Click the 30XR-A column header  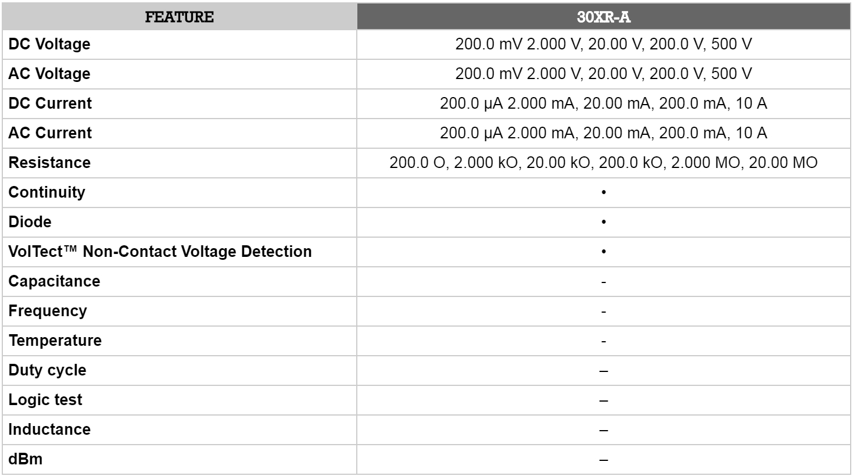coord(604,17)
